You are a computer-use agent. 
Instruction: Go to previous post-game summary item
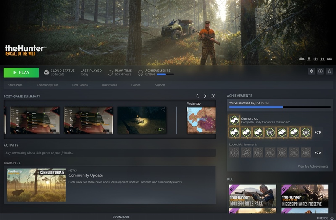197,96
